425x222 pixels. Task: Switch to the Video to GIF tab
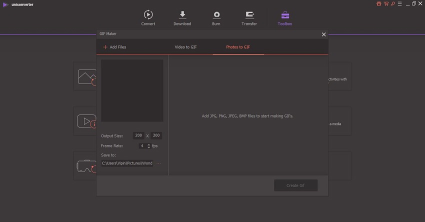coord(185,47)
